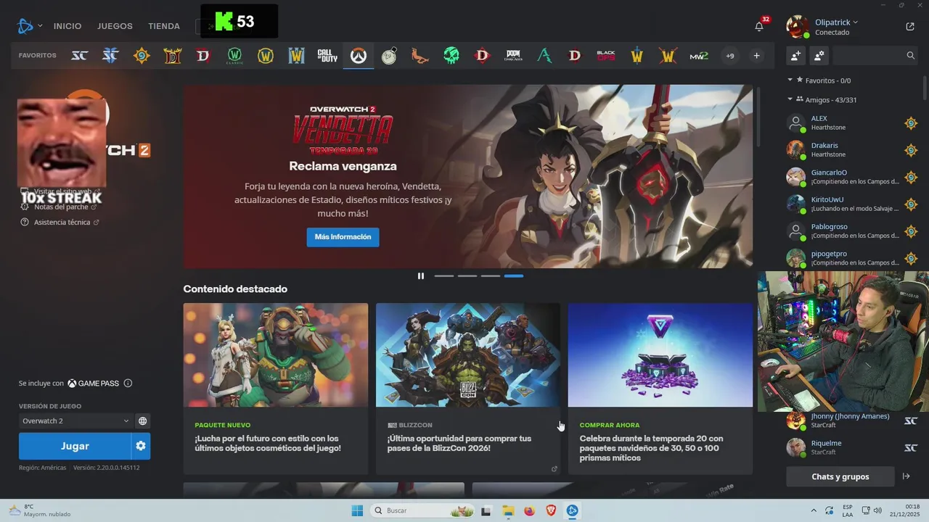Collapse the social panel arrow icon

pyautogui.click(x=907, y=476)
